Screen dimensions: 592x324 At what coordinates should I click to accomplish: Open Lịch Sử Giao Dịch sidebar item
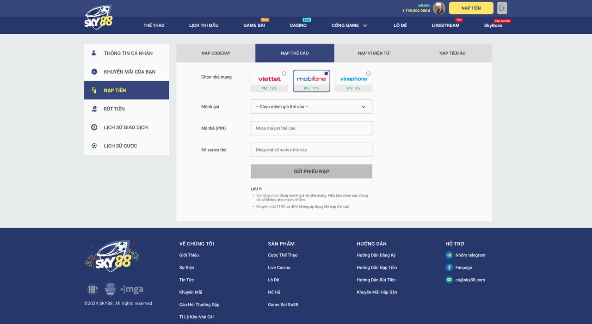coord(127,127)
